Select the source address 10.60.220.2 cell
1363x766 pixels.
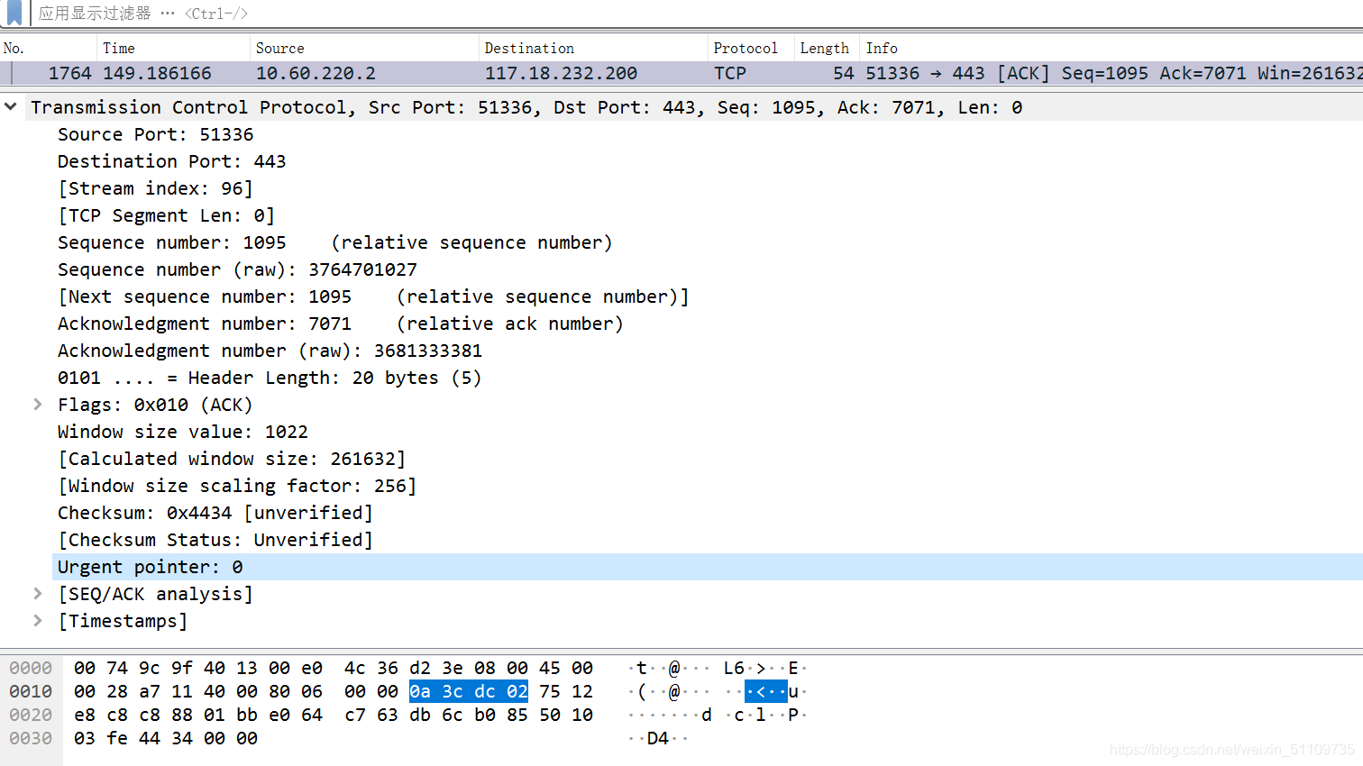pyautogui.click(x=316, y=73)
